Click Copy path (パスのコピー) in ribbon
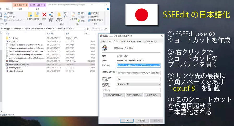234x126 pixels. coord(10,17)
